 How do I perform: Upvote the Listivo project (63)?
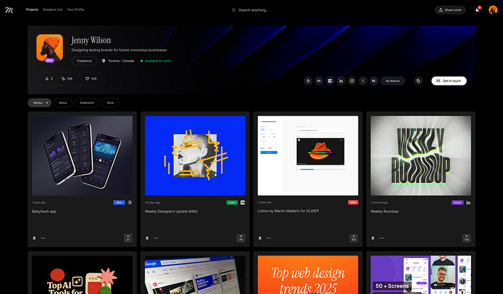(354, 238)
